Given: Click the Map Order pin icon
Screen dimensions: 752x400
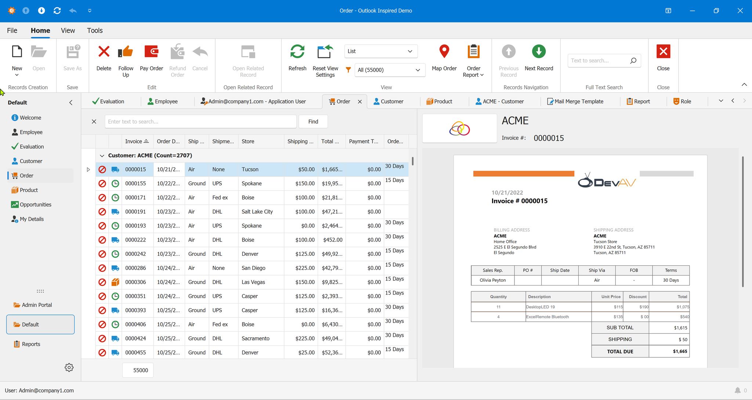Looking at the screenshot, I should (x=444, y=52).
